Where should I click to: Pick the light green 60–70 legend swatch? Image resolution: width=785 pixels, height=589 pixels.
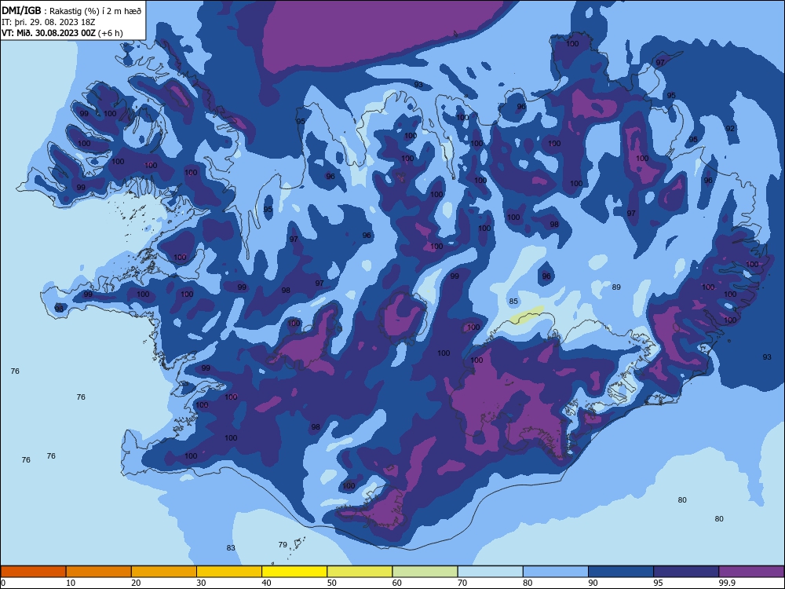click(x=425, y=572)
